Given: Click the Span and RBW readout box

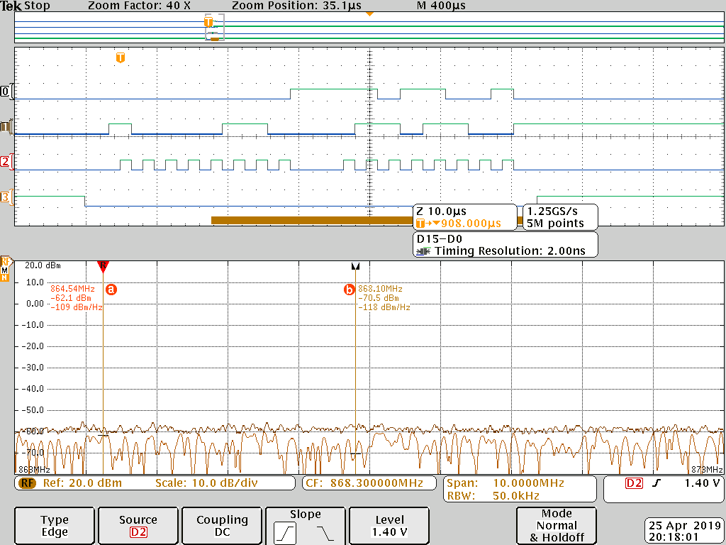Looking at the screenshot, I should pyautogui.click(x=520, y=490).
